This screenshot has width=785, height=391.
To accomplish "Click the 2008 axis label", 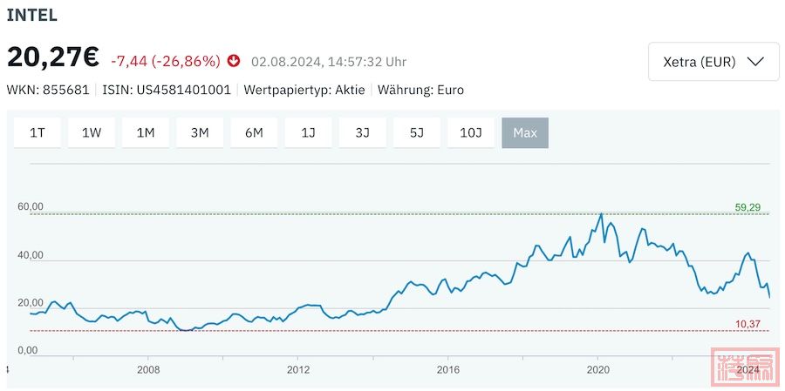I will 148,370.
